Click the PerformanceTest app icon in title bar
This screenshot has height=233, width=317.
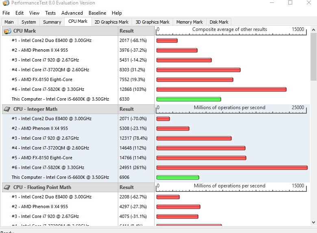(6, 2)
